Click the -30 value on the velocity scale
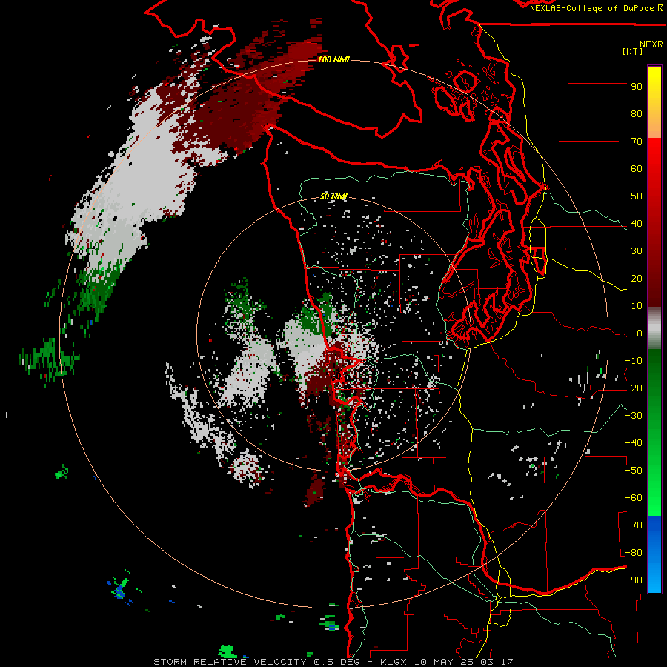The width and height of the screenshot is (667, 667). coord(634,415)
